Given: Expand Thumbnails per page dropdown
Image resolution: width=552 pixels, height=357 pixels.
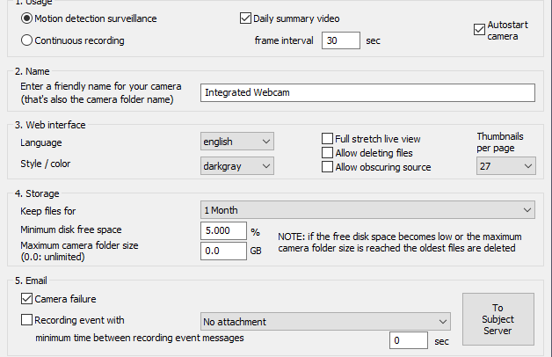Looking at the screenshot, I should click(506, 166).
